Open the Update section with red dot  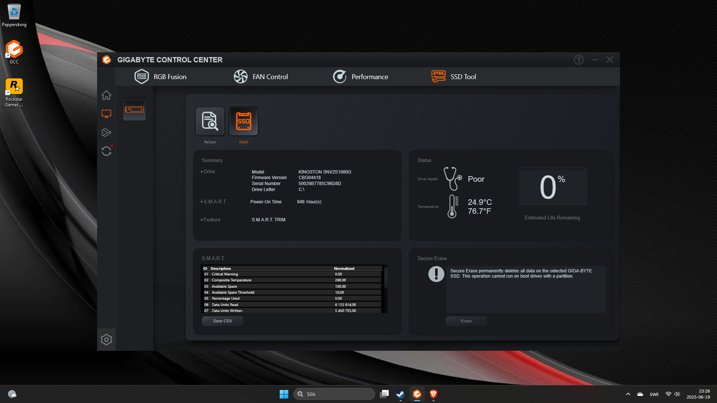[x=106, y=151]
